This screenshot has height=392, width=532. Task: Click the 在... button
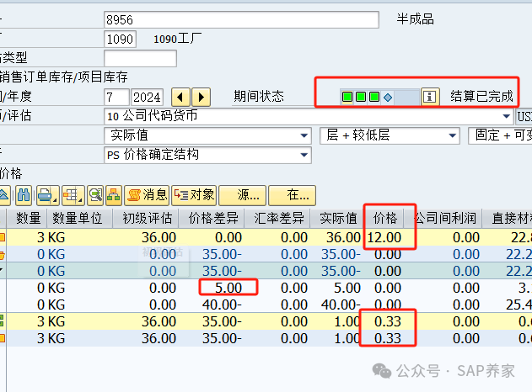(292, 195)
